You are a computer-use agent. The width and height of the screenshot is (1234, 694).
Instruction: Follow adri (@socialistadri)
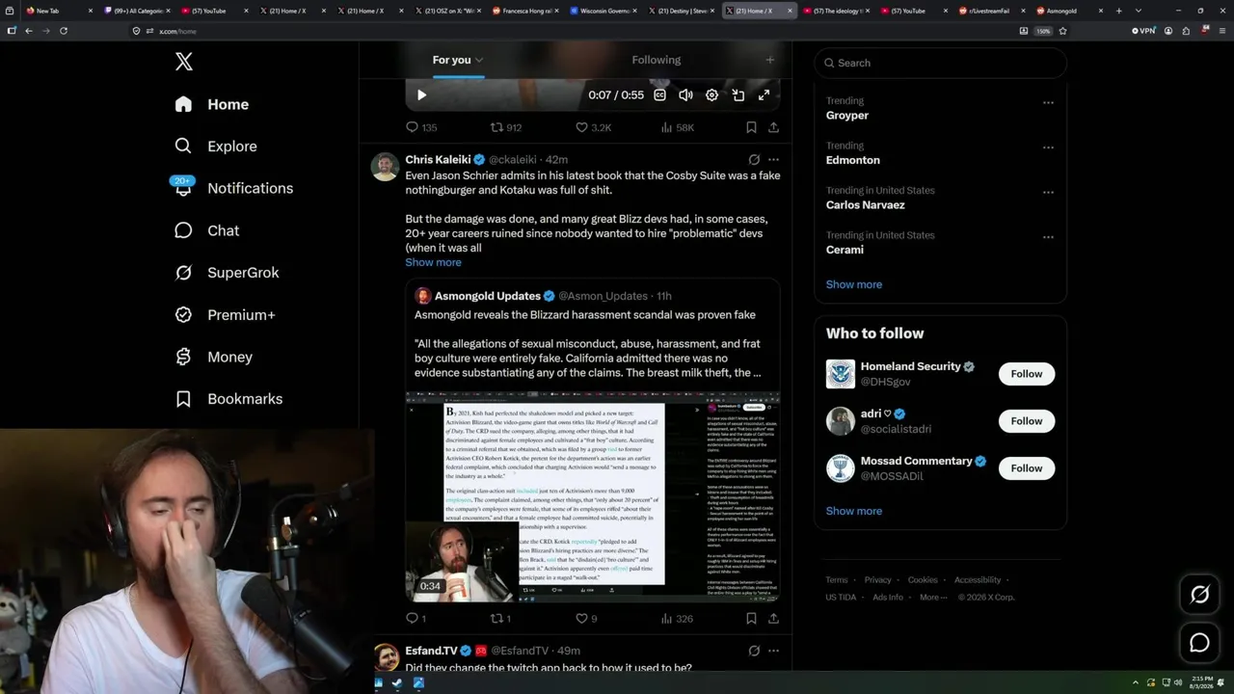tap(1027, 421)
